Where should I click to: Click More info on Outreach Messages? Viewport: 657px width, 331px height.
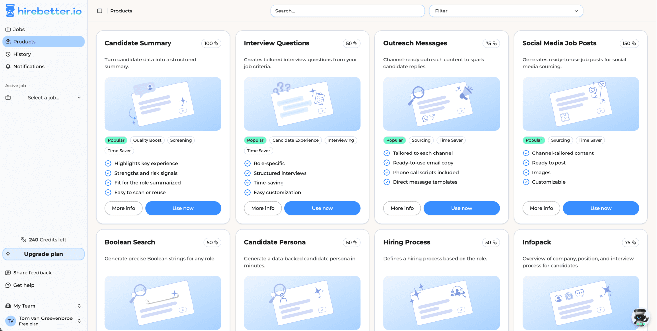[x=402, y=208]
